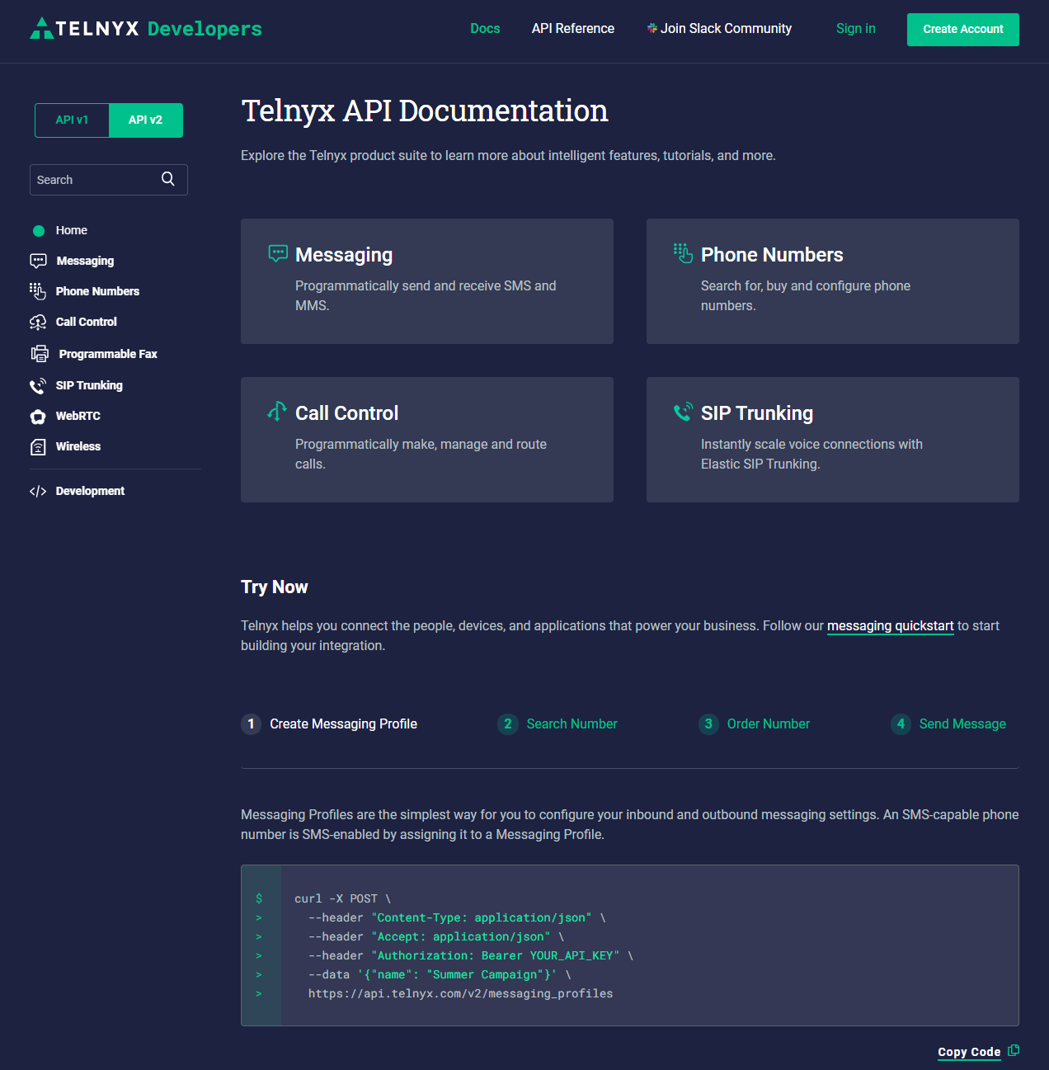This screenshot has height=1070, width=1049.
Task: Click the messaging_profiles URL in code block
Action: pos(460,994)
